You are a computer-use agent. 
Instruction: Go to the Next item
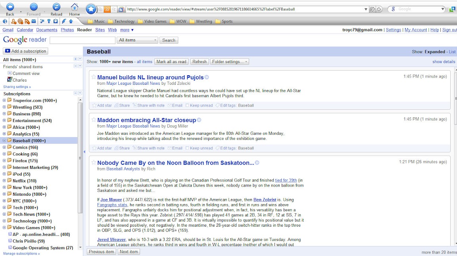pyautogui.click(x=129, y=252)
